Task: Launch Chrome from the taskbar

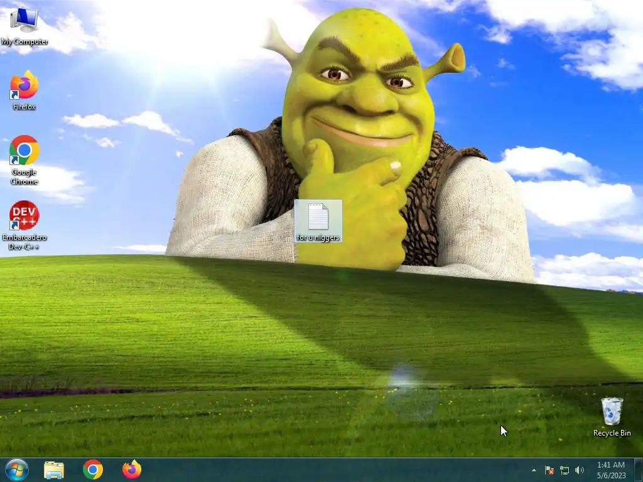Action: point(93,469)
